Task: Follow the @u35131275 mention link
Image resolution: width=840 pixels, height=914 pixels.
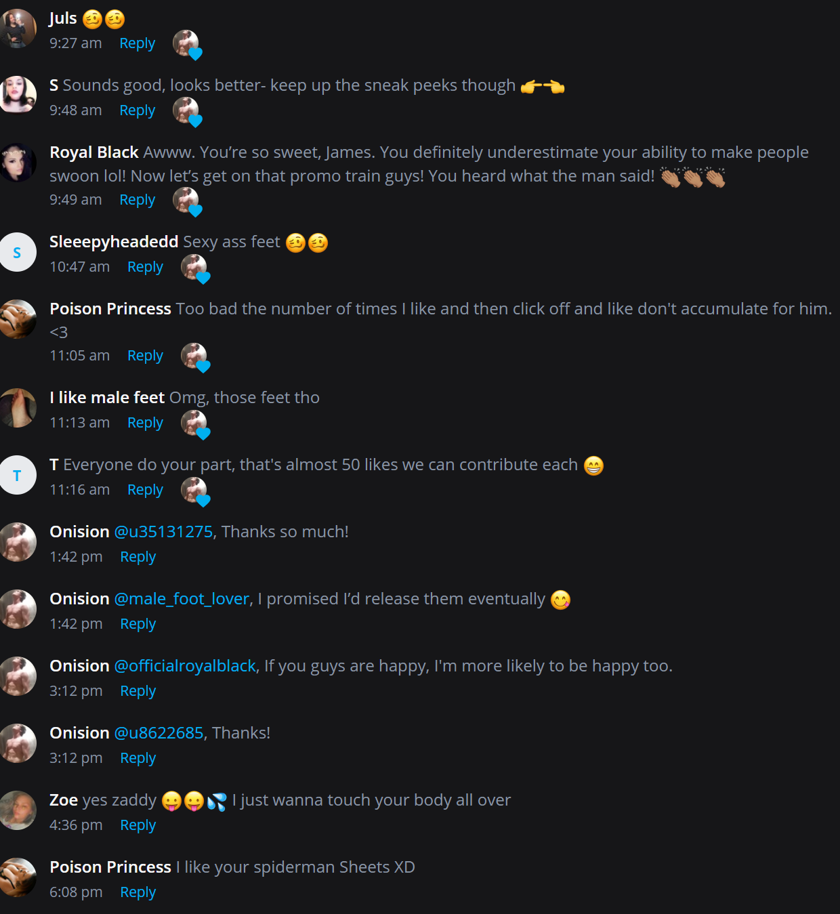Action: tap(163, 532)
